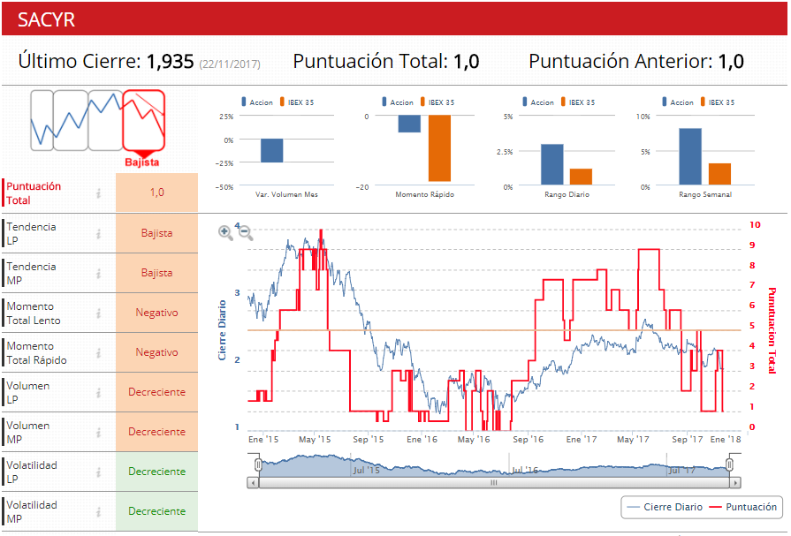791x536 pixels.
Task: Click the Cierre Diario vertical axis title
Action: [x=222, y=330]
